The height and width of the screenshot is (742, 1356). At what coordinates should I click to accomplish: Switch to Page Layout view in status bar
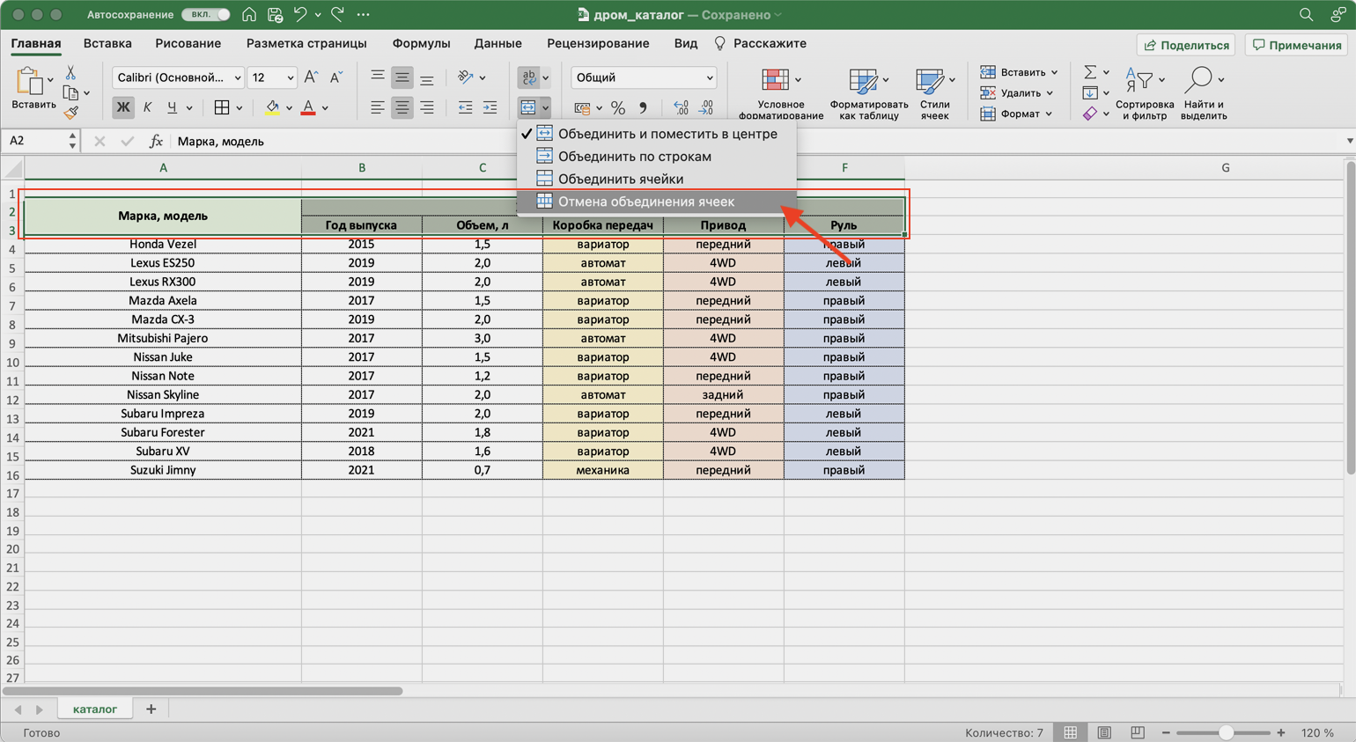[x=1104, y=732]
